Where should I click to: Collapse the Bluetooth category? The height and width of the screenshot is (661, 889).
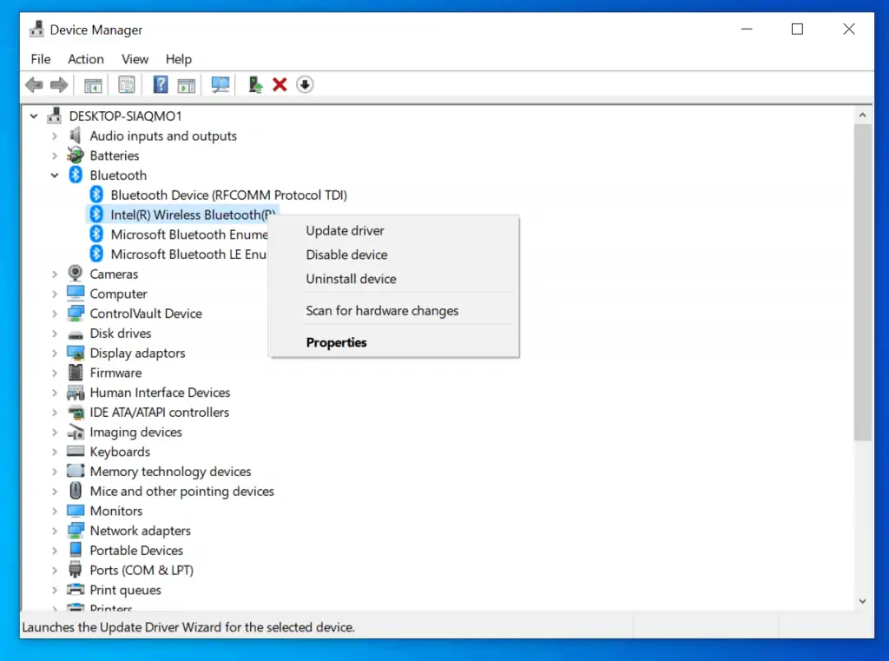point(55,175)
